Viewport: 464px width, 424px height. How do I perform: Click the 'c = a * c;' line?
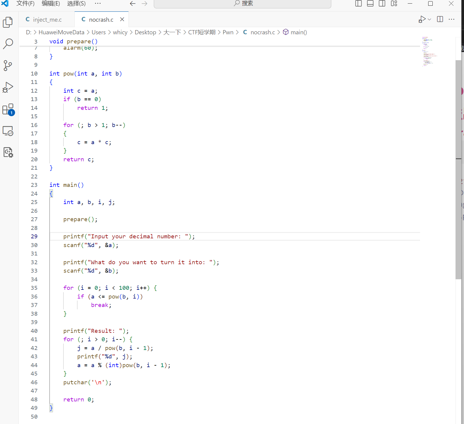coord(94,142)
